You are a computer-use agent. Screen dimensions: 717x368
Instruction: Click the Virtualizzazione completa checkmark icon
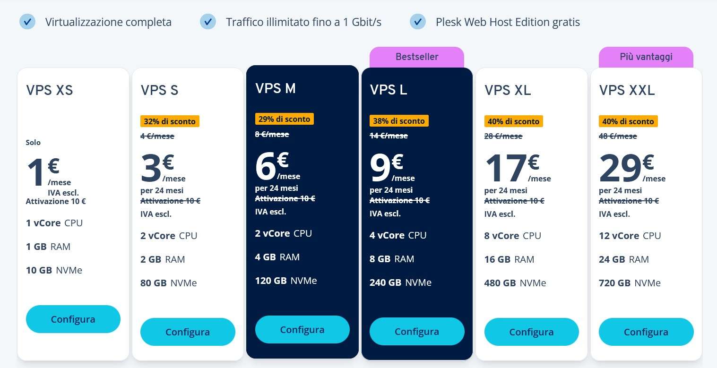point(27,22)
